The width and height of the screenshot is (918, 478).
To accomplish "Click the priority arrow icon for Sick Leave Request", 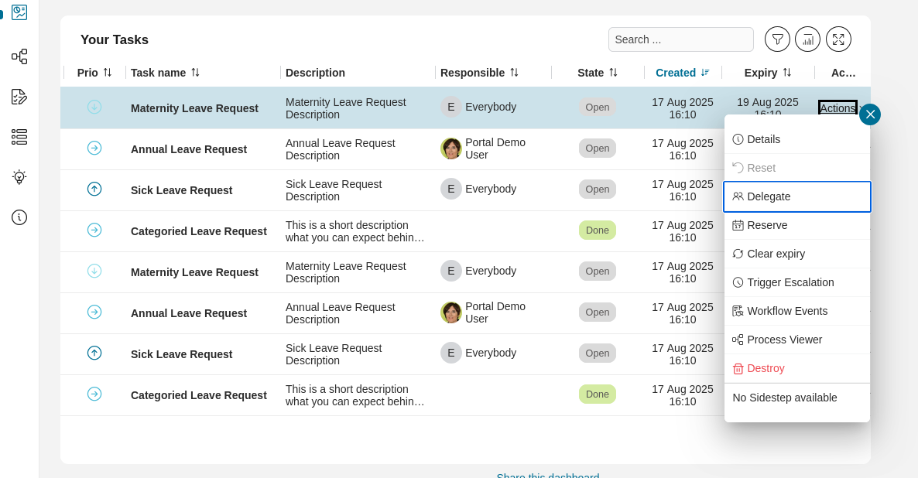I will coord(94,189).
